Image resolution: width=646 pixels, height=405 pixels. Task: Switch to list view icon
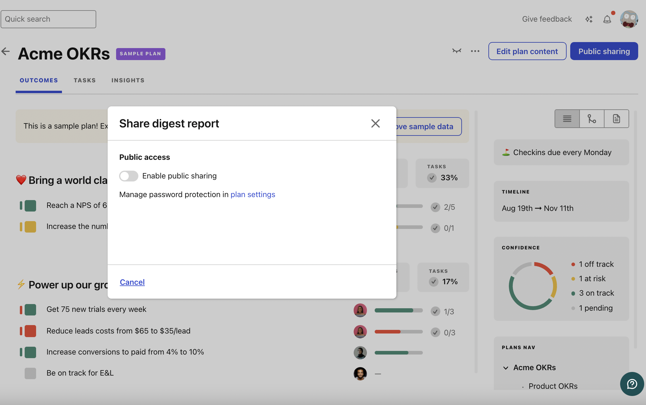click(567, 119)
